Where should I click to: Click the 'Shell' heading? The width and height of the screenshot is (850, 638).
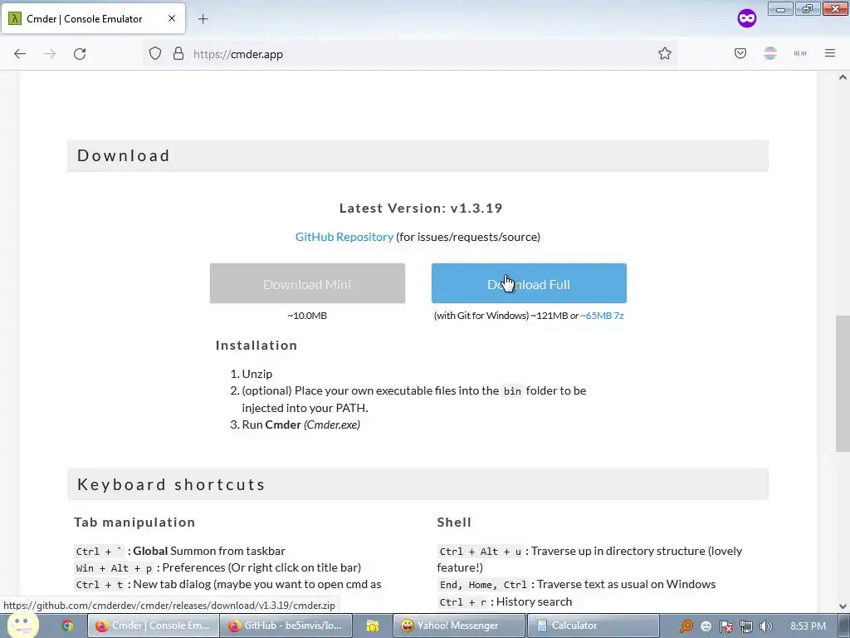454,522
